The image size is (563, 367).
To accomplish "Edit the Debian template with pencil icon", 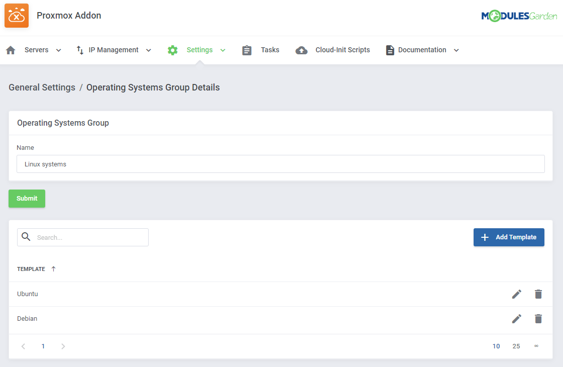I will click(517, 318).
